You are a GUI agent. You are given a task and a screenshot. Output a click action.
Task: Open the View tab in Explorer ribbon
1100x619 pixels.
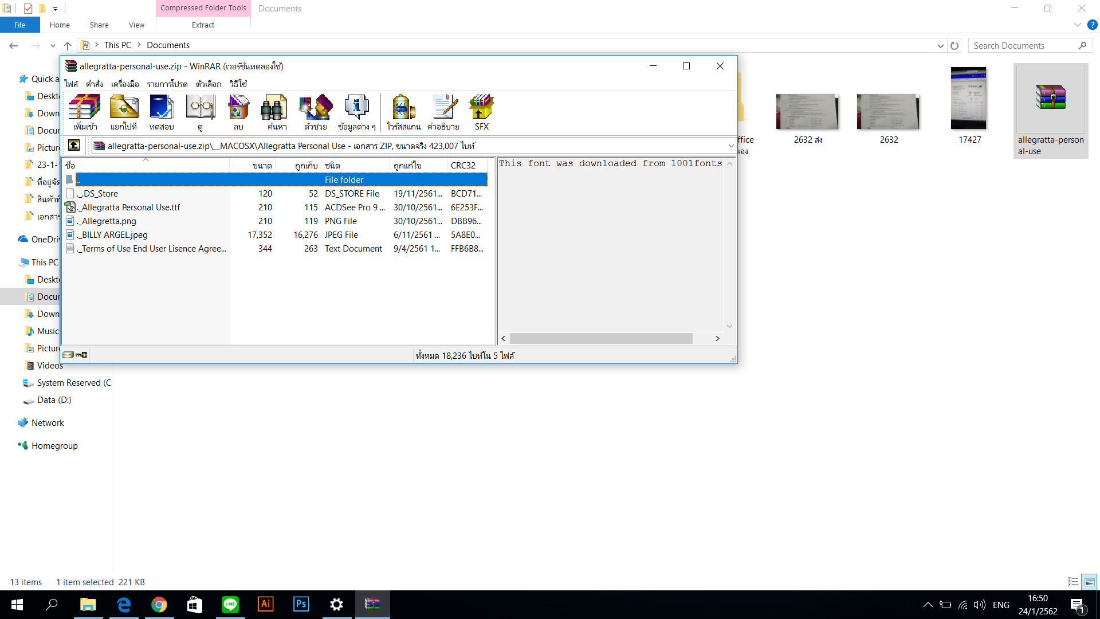136,25
